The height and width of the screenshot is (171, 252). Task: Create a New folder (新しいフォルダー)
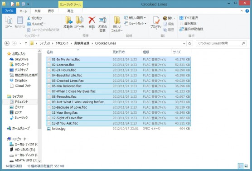coord(117,24)
